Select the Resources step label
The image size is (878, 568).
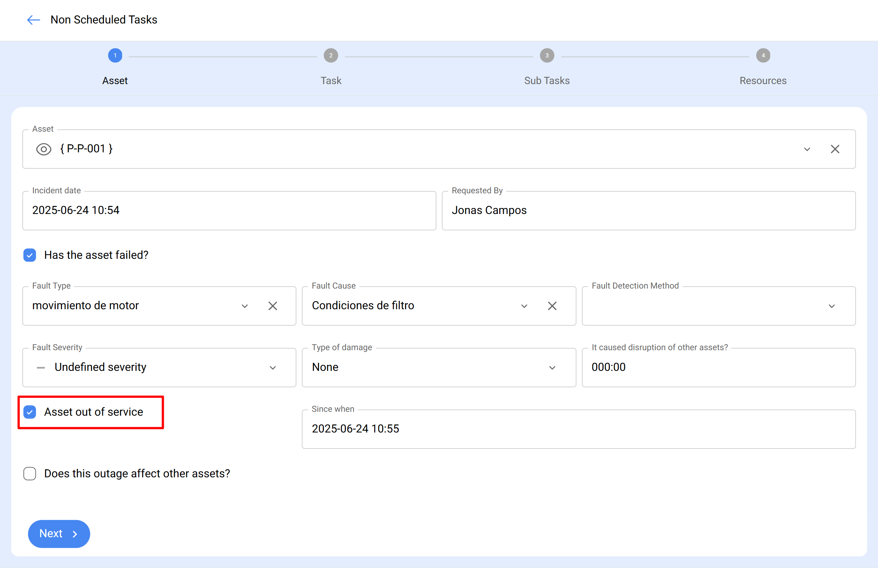click(762, 81)
